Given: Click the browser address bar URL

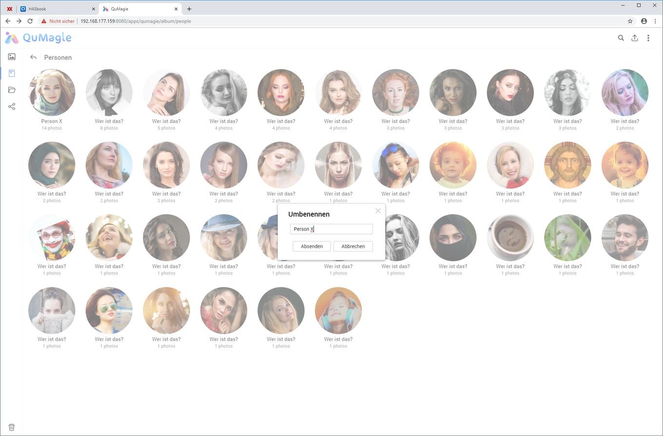Looking at the screenshot, I should point(136,21).
